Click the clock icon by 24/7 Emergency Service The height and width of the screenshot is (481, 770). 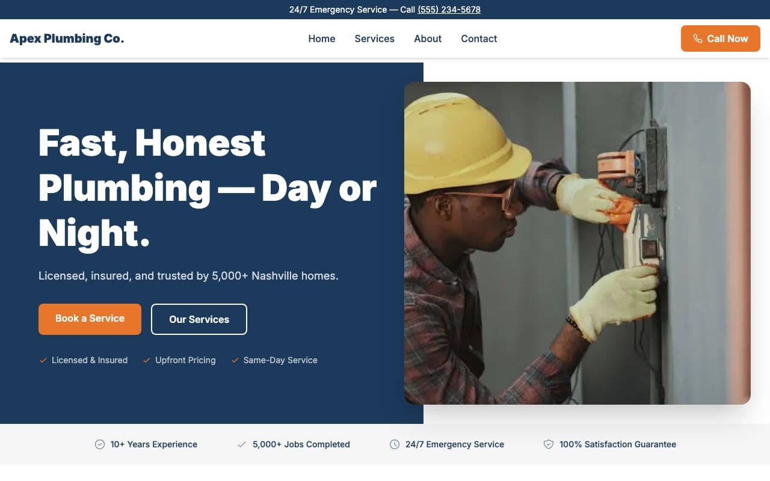[395, 444]
